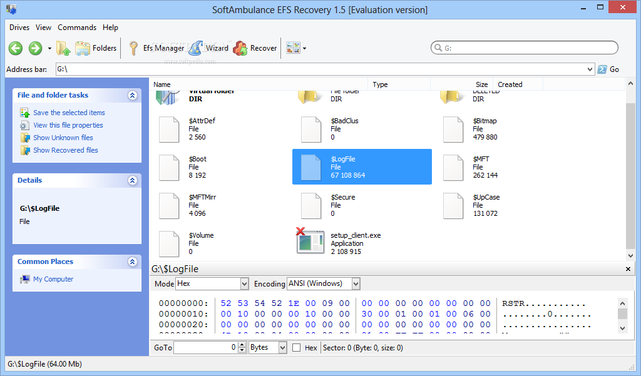
Task: Select the $Secure file icon
Action: pos(311,206)
